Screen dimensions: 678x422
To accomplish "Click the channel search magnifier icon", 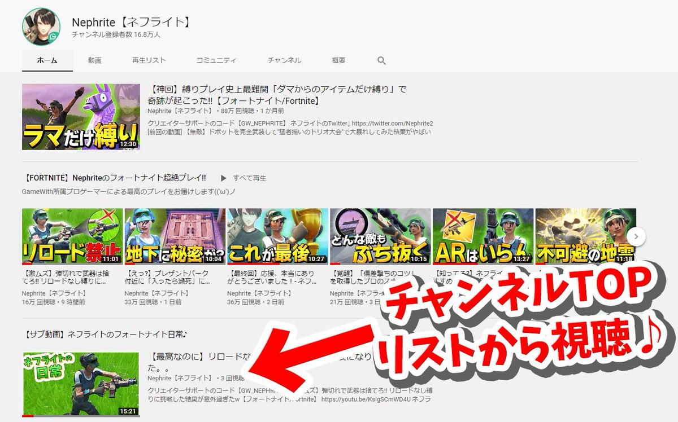I will [x=381, y=60].
